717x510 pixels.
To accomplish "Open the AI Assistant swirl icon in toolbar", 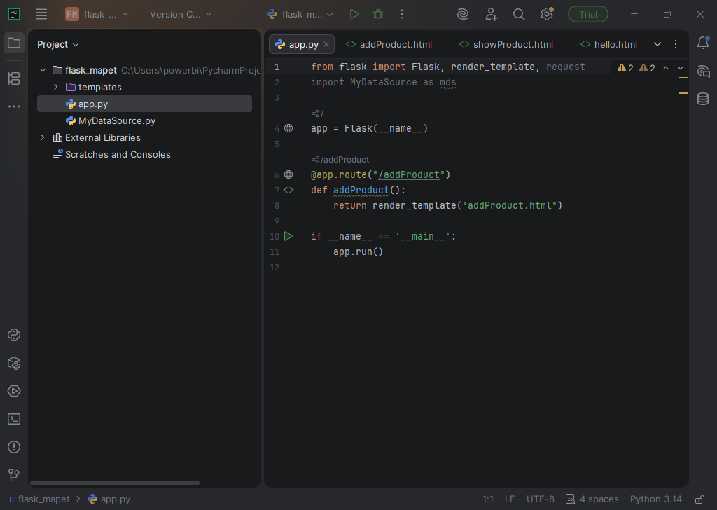I will (x=463, y=14).
